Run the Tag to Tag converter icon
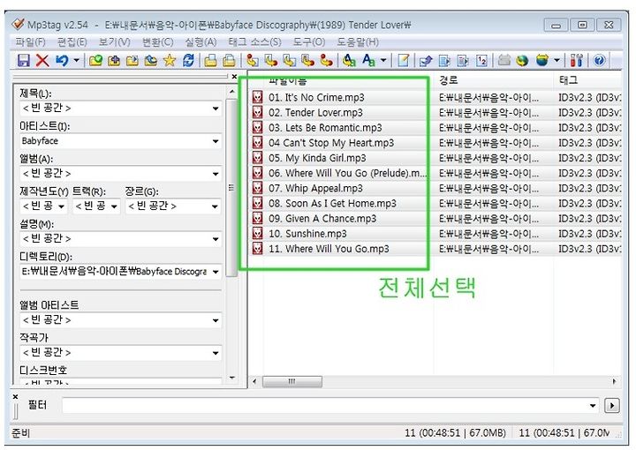The image size is (636, 450). click(x=327, y=61)
